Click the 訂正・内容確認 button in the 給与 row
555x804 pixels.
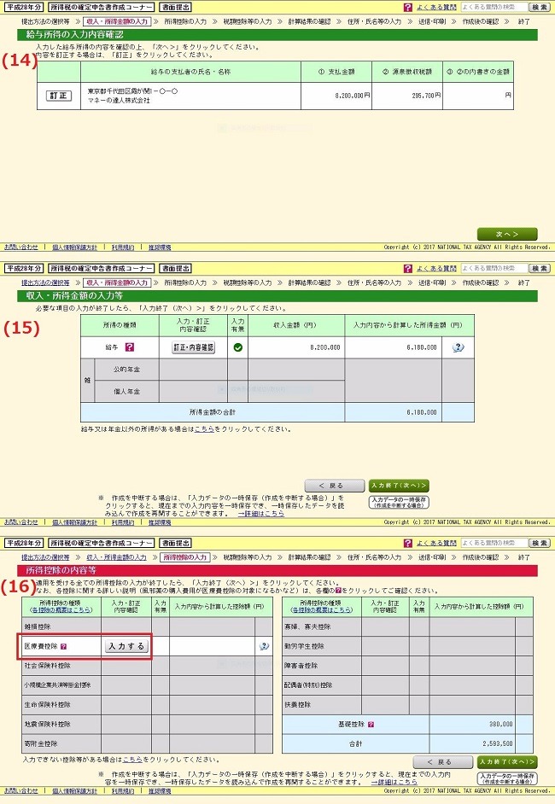coord(193,347)
